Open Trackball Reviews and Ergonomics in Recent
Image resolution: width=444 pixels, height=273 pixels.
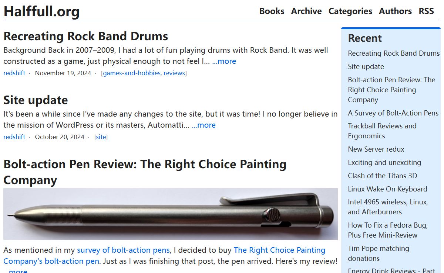[x=382, y=131]
